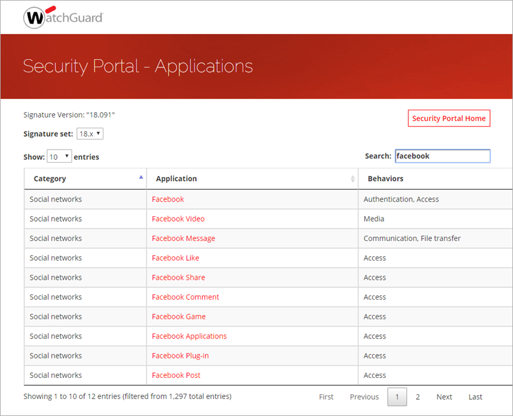This screenshot has height=416, width=513.
Task: Open the Facebook Game application link
Action: tap(178, 316)
